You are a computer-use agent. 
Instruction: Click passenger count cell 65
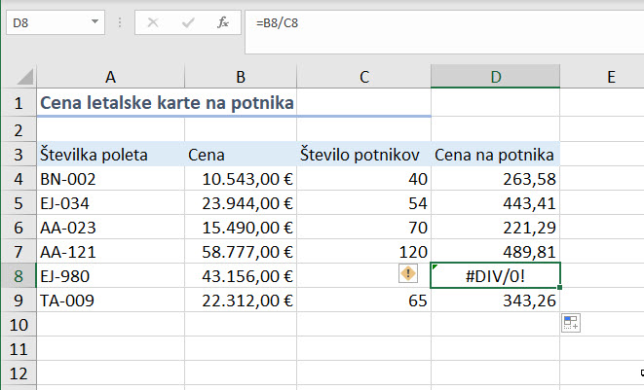click(363, 301)
